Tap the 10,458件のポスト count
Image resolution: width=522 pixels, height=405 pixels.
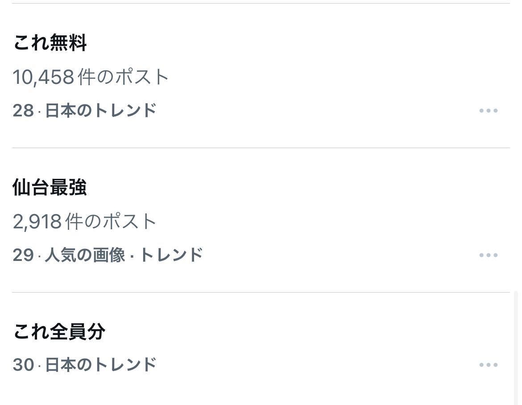click(x=91, y=77)
